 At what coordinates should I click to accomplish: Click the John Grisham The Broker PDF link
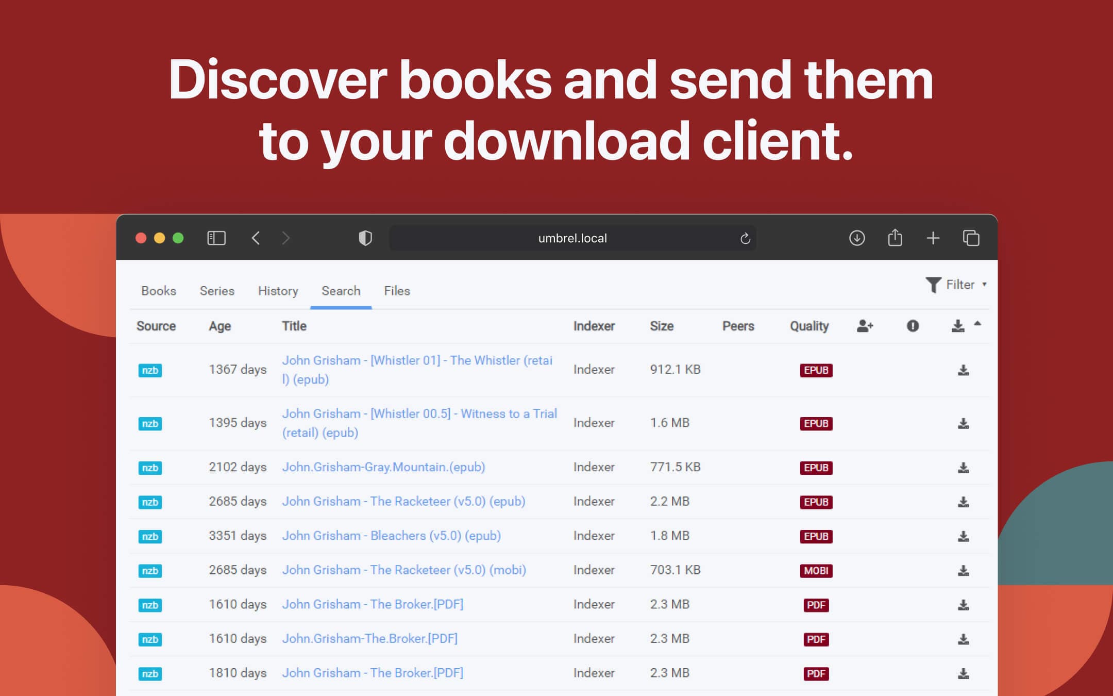373,604
